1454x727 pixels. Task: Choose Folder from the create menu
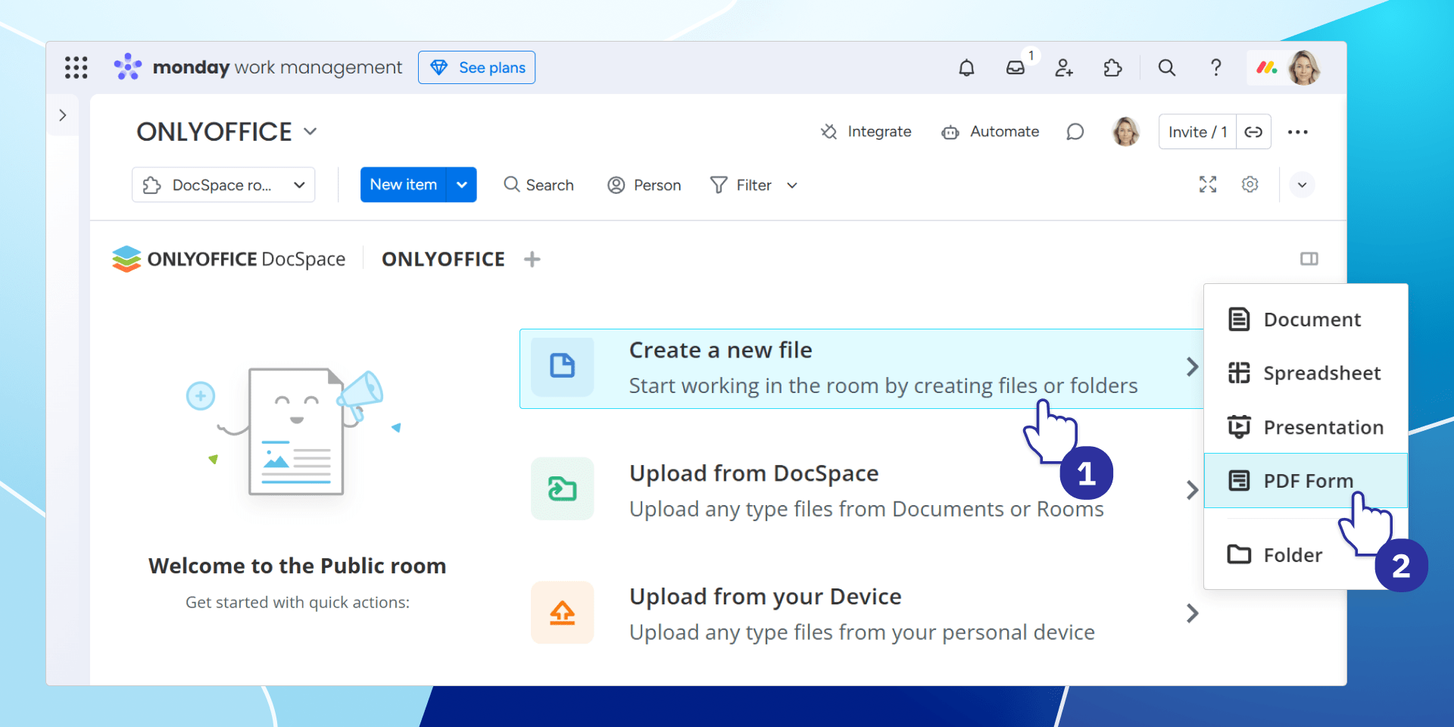[1306, 555]
